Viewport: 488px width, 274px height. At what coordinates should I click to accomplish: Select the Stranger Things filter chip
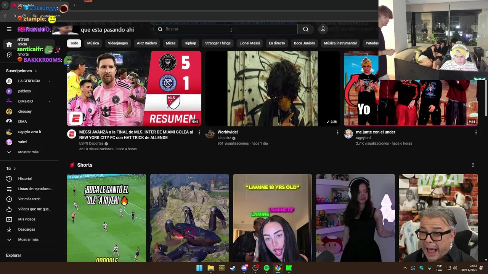218,43
